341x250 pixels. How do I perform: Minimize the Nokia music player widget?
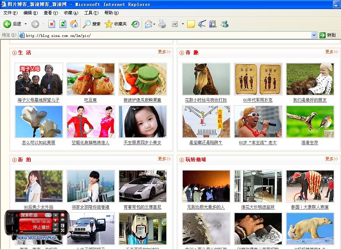(62, 220)
